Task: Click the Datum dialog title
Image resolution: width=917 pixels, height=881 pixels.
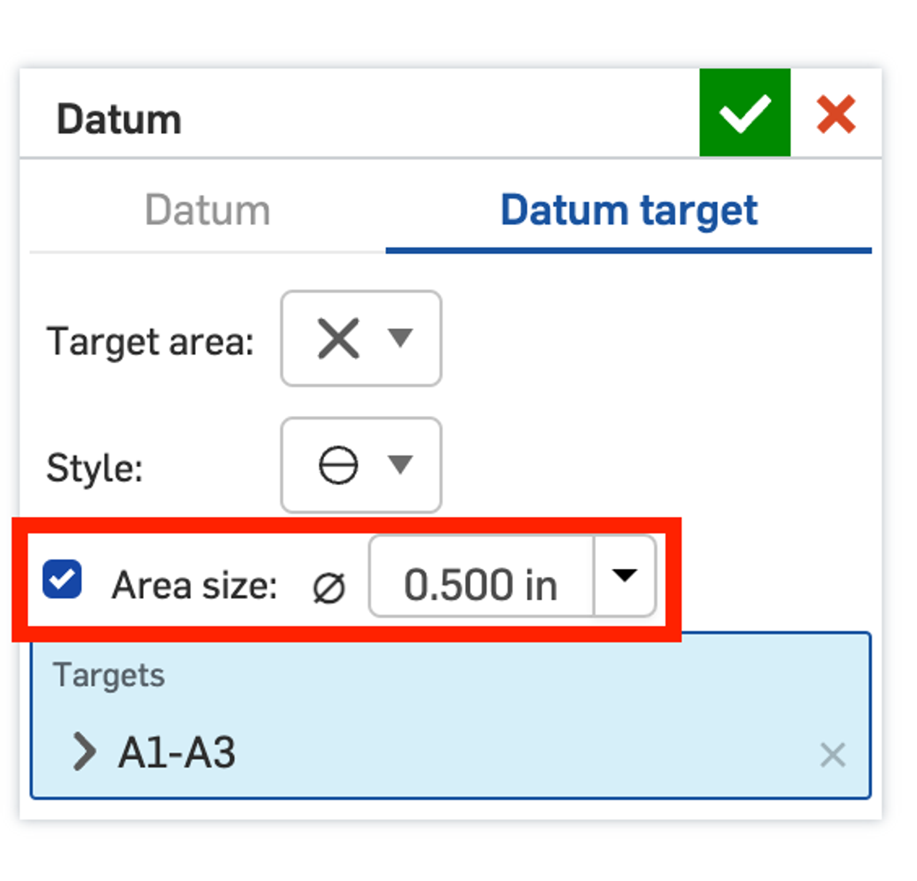Action: pyautogui.click(x=119, y=120)
